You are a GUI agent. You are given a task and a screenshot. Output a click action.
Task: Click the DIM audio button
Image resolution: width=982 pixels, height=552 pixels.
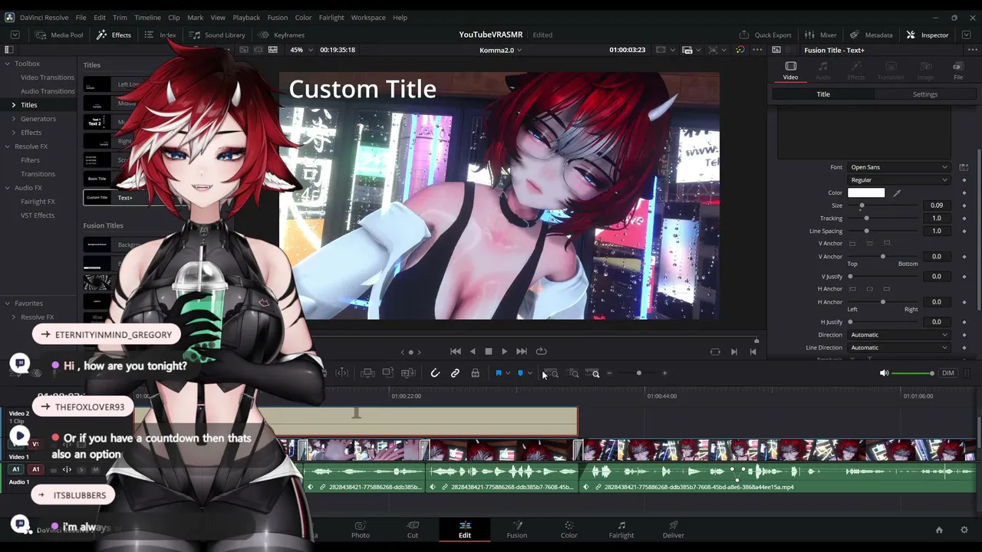[x=948, y=373]
